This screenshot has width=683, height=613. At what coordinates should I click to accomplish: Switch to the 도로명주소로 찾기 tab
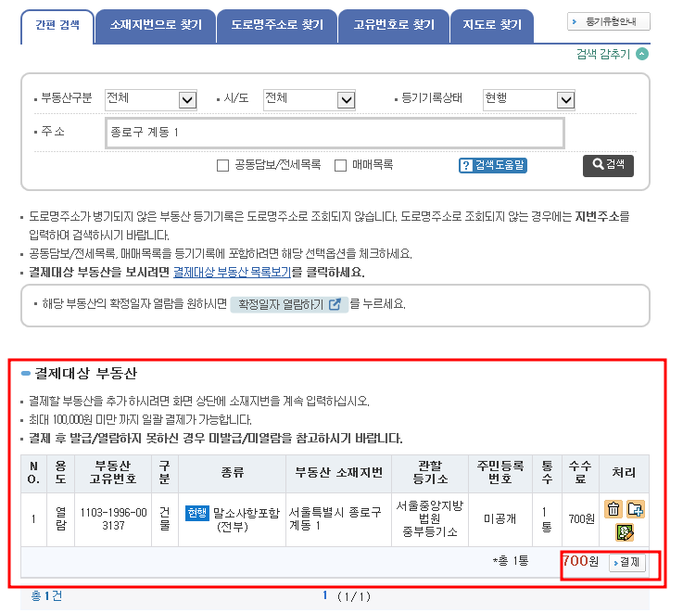tap(277, 26)
